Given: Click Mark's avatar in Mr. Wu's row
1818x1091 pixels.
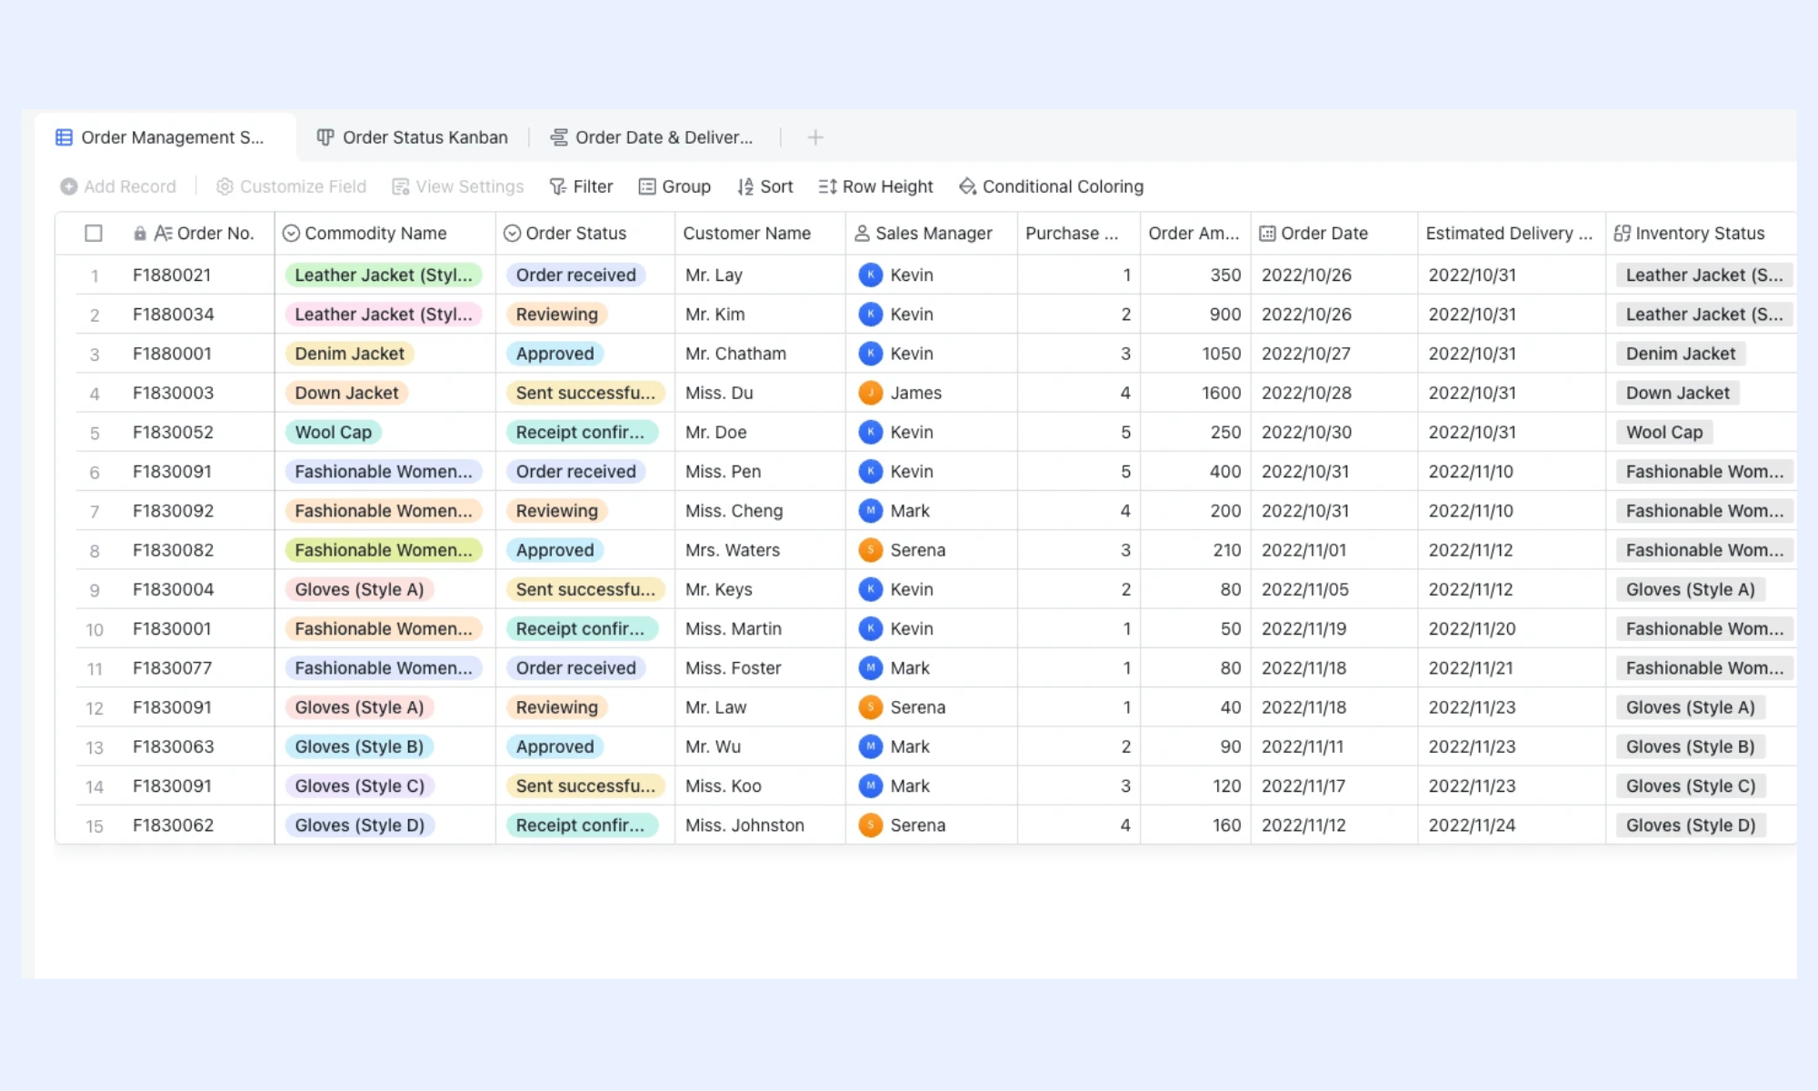Looking at the screenshot, I should pyautogui.click(x=871, y=746).
